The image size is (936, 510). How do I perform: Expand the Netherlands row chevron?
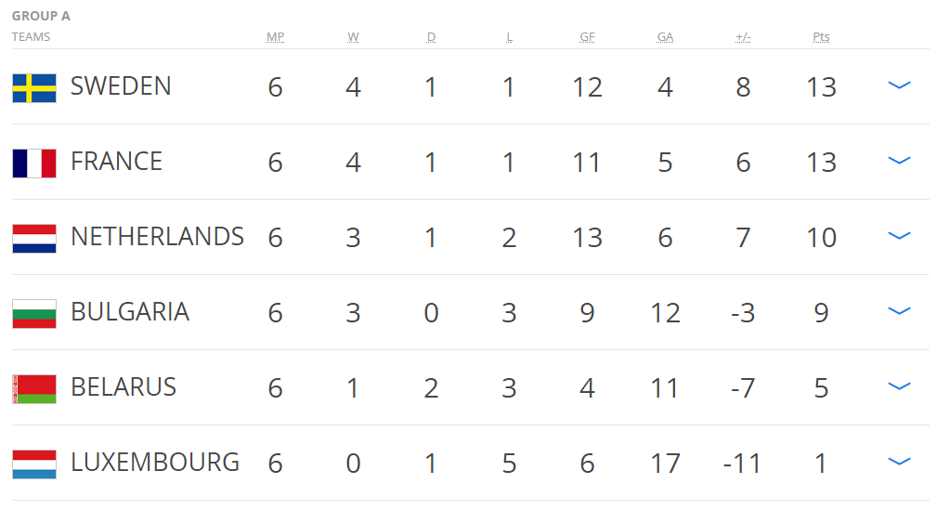899,236
